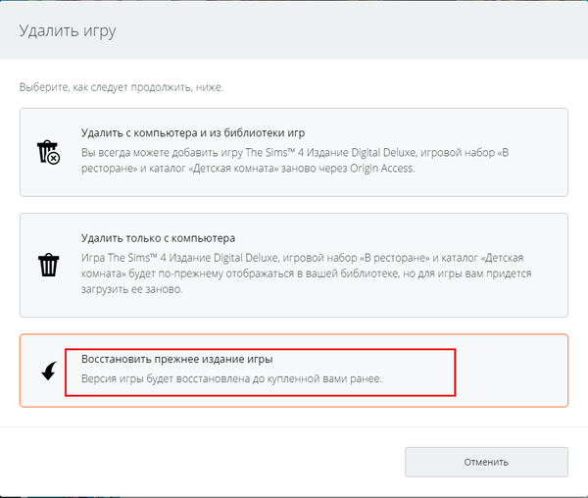Click the plain trash can icon
Screen dimensions: 588x498
click(47, 265)
